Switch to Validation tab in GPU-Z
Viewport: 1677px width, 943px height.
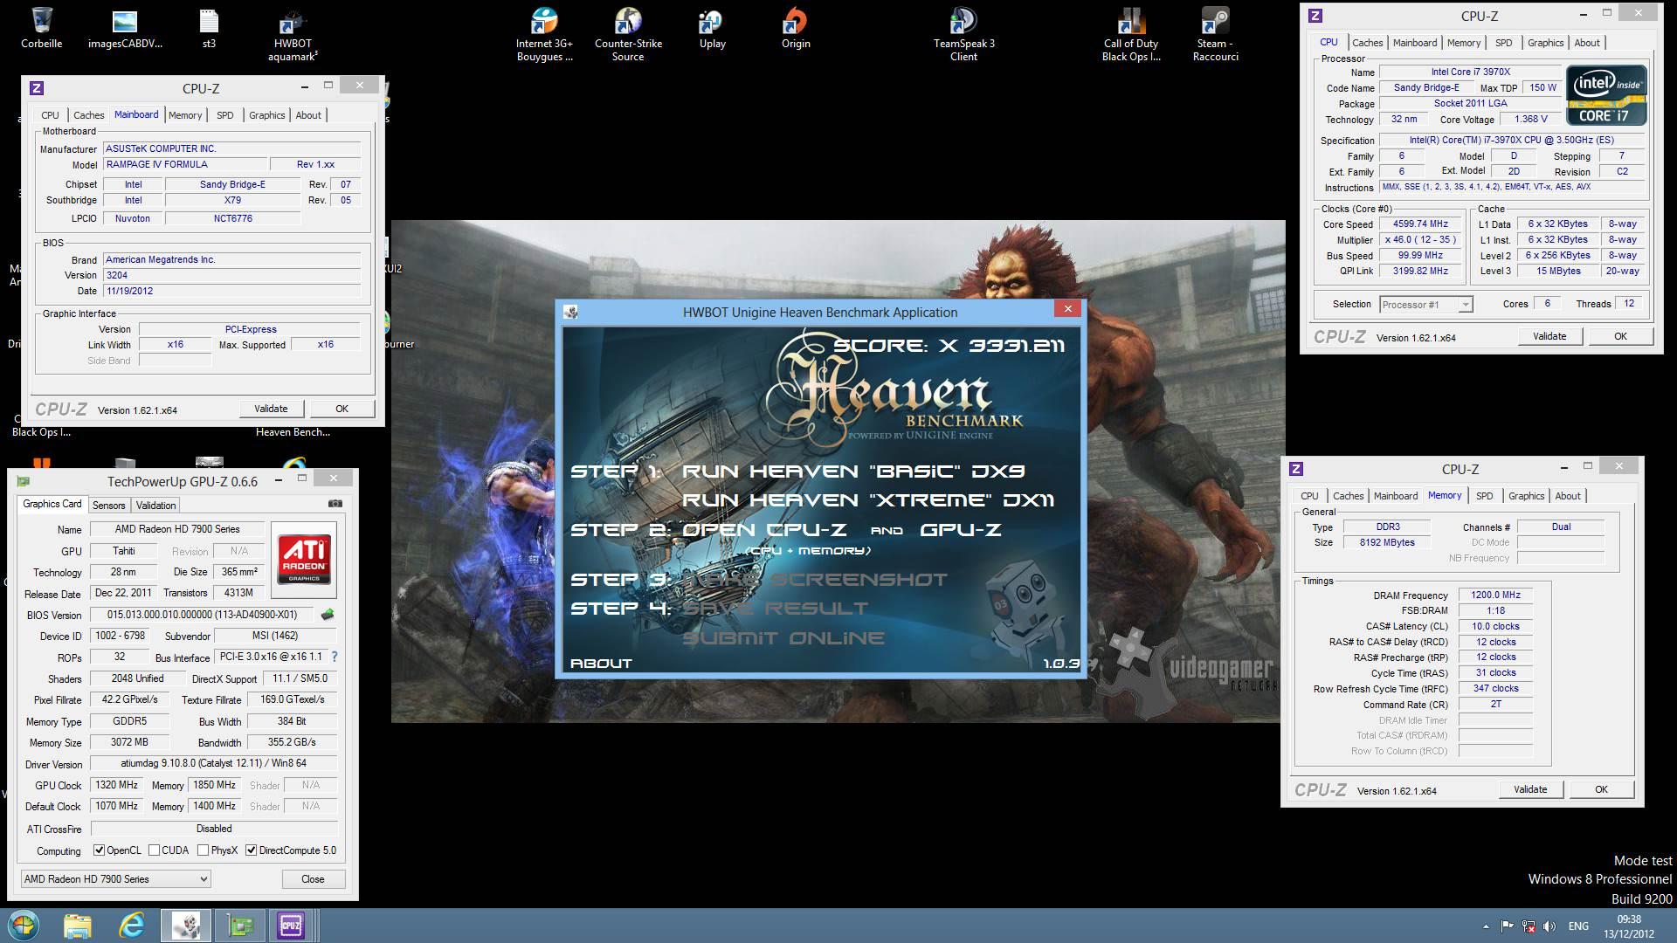(x=155, y=506)
